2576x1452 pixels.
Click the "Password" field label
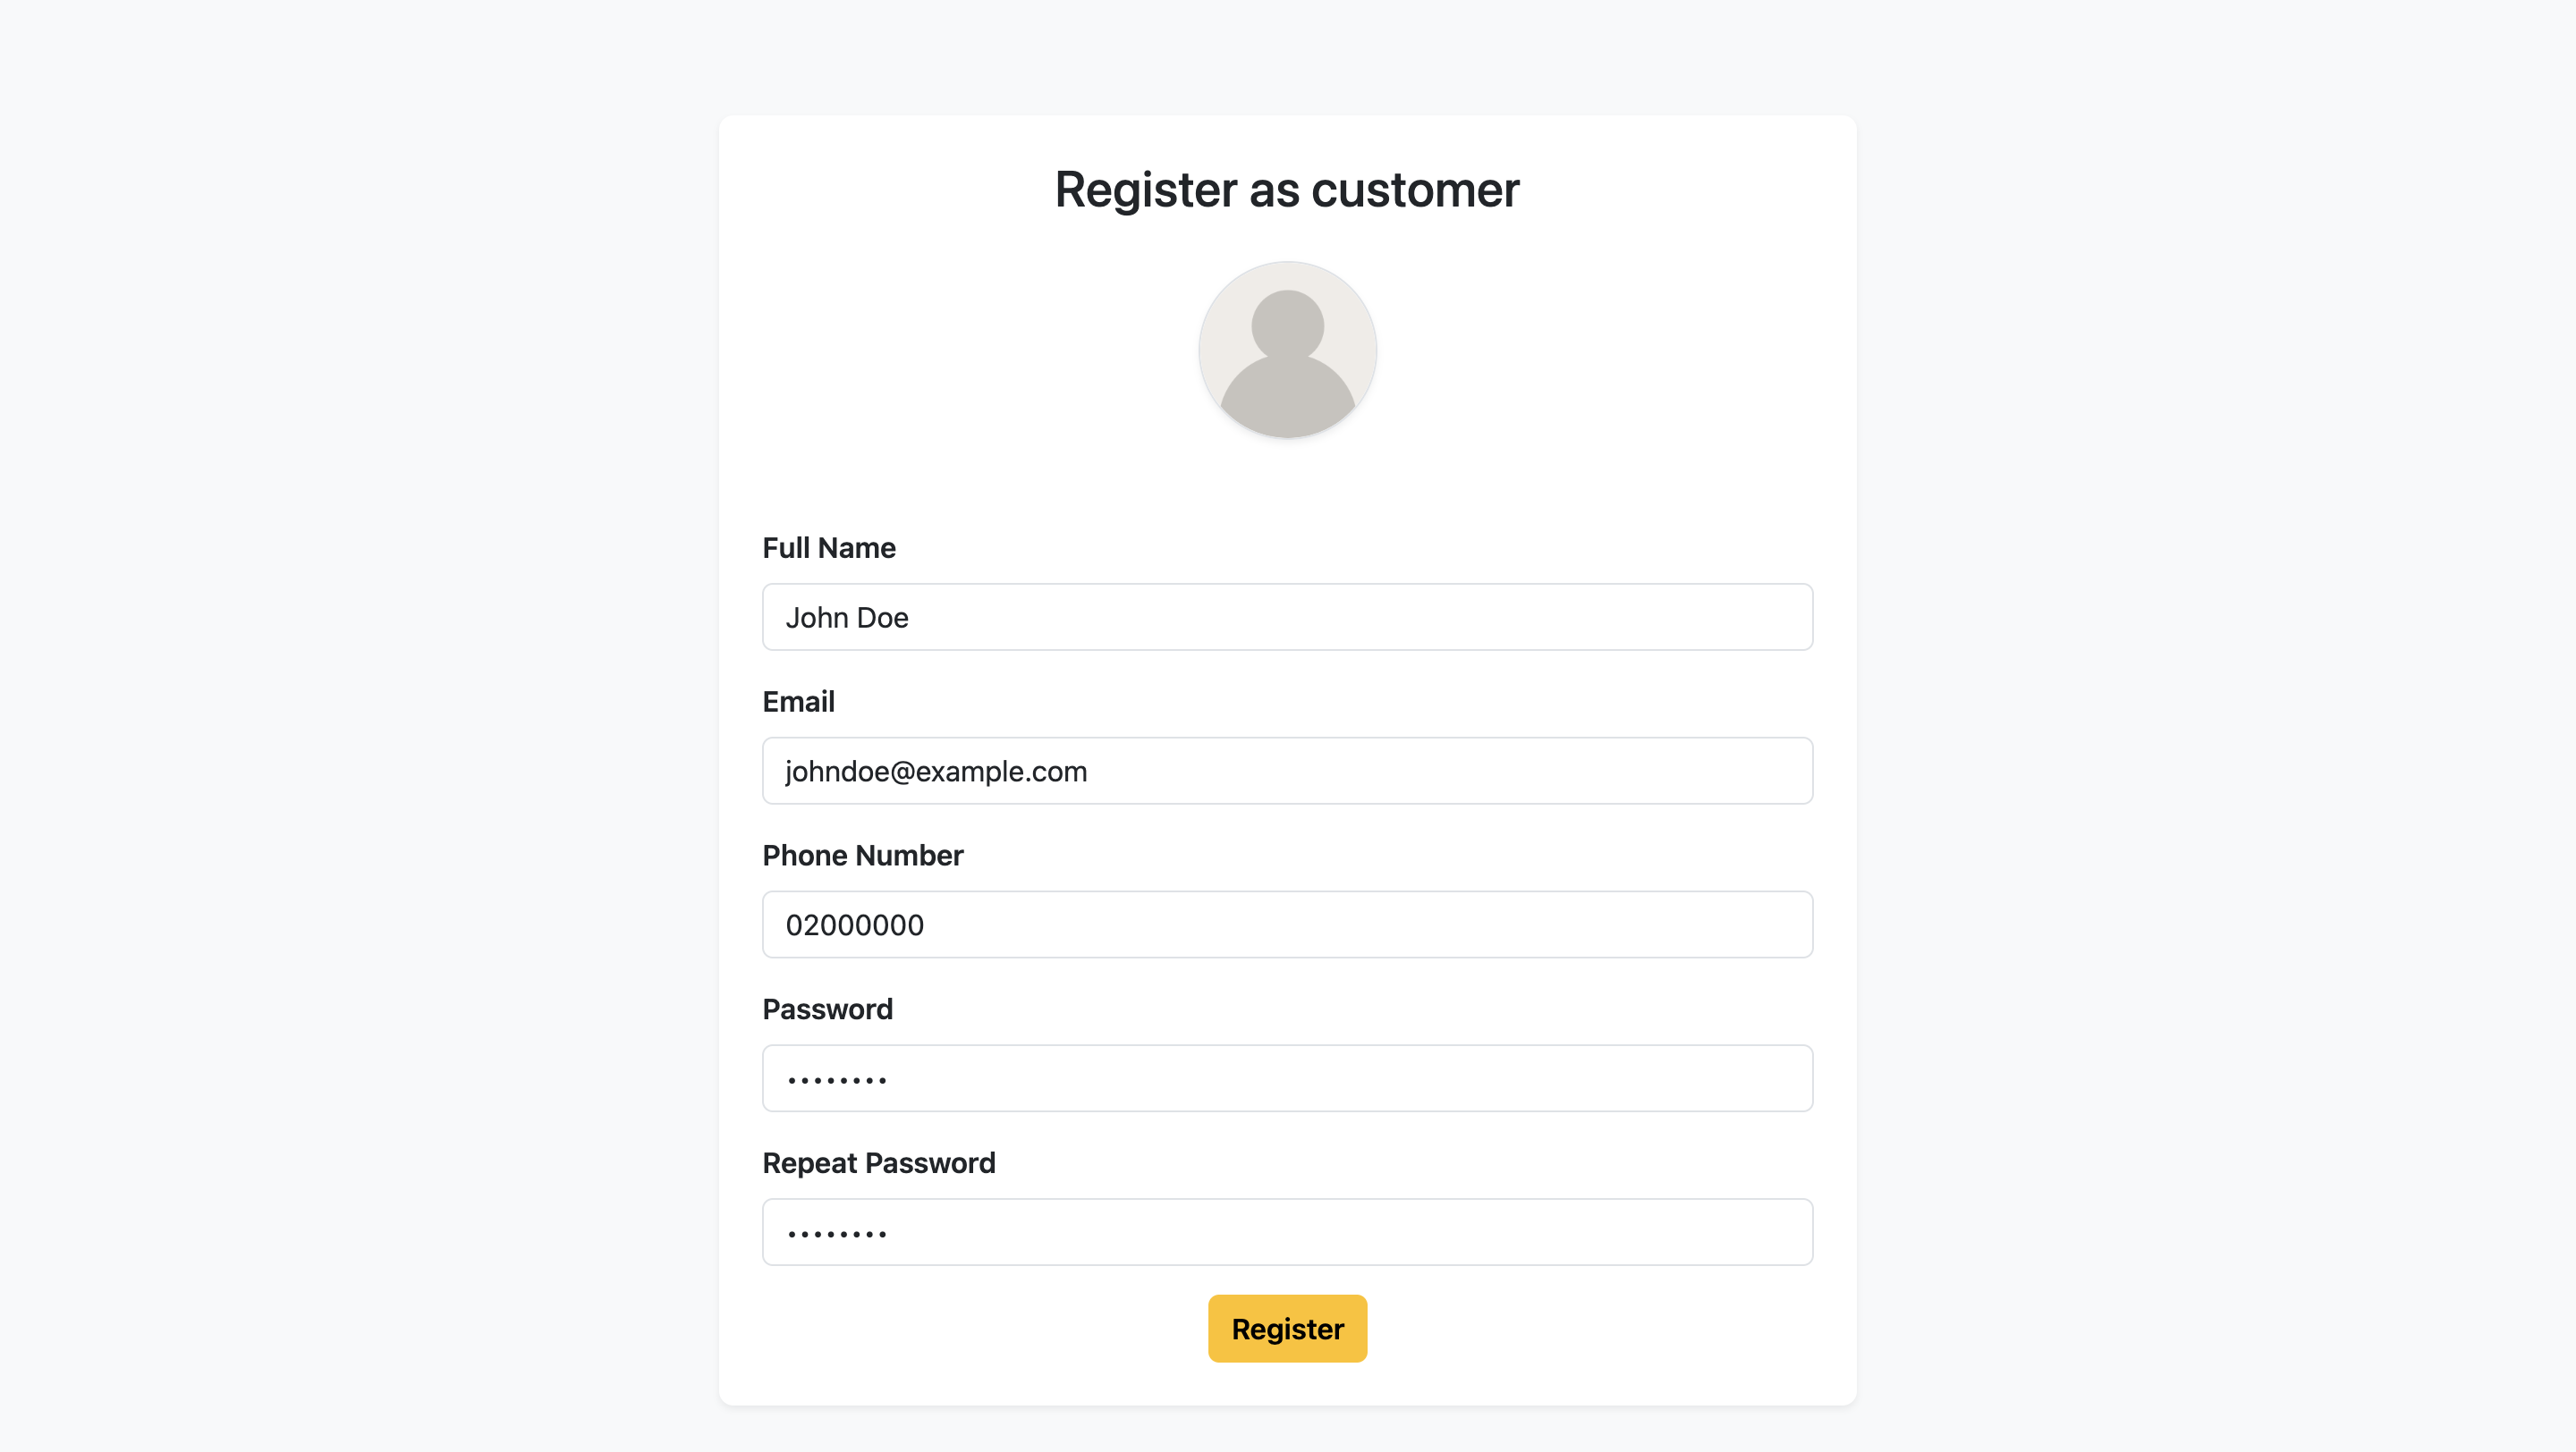(827, 1009)
